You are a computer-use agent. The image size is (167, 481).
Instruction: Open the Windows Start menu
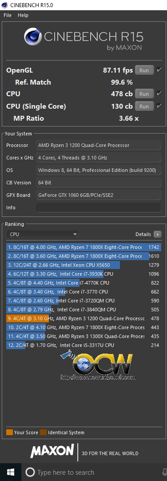pos(10,472)
